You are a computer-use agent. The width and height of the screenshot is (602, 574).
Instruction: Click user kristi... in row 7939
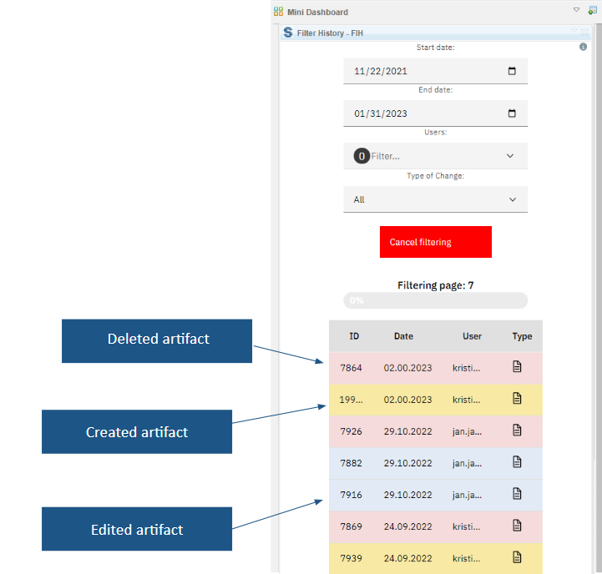coord(466,558)
